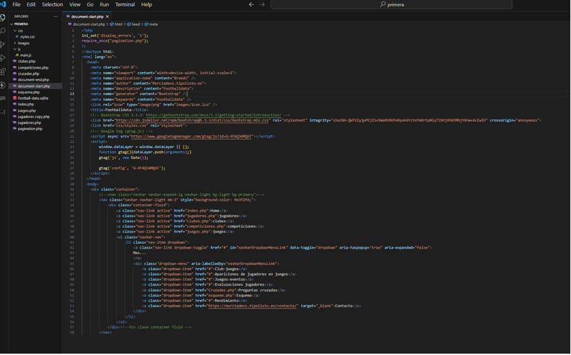Open Explorer's more actions ellipsis menu

[56, 16]
